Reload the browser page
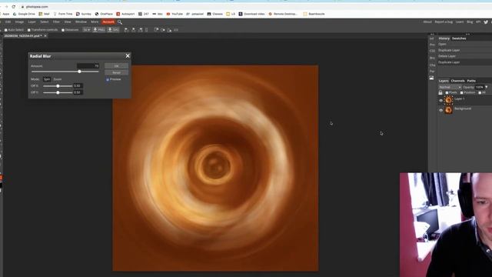This screenshot has height=277, width=492. (x=14, y=7)
